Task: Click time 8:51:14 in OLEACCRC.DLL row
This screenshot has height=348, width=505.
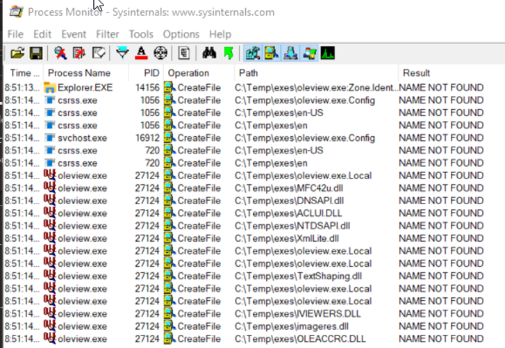Action: tap(22, 339)
